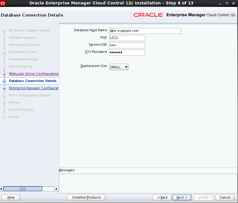Click the ORACLE logo in header

pyautogui.click(x=148, y=15)
